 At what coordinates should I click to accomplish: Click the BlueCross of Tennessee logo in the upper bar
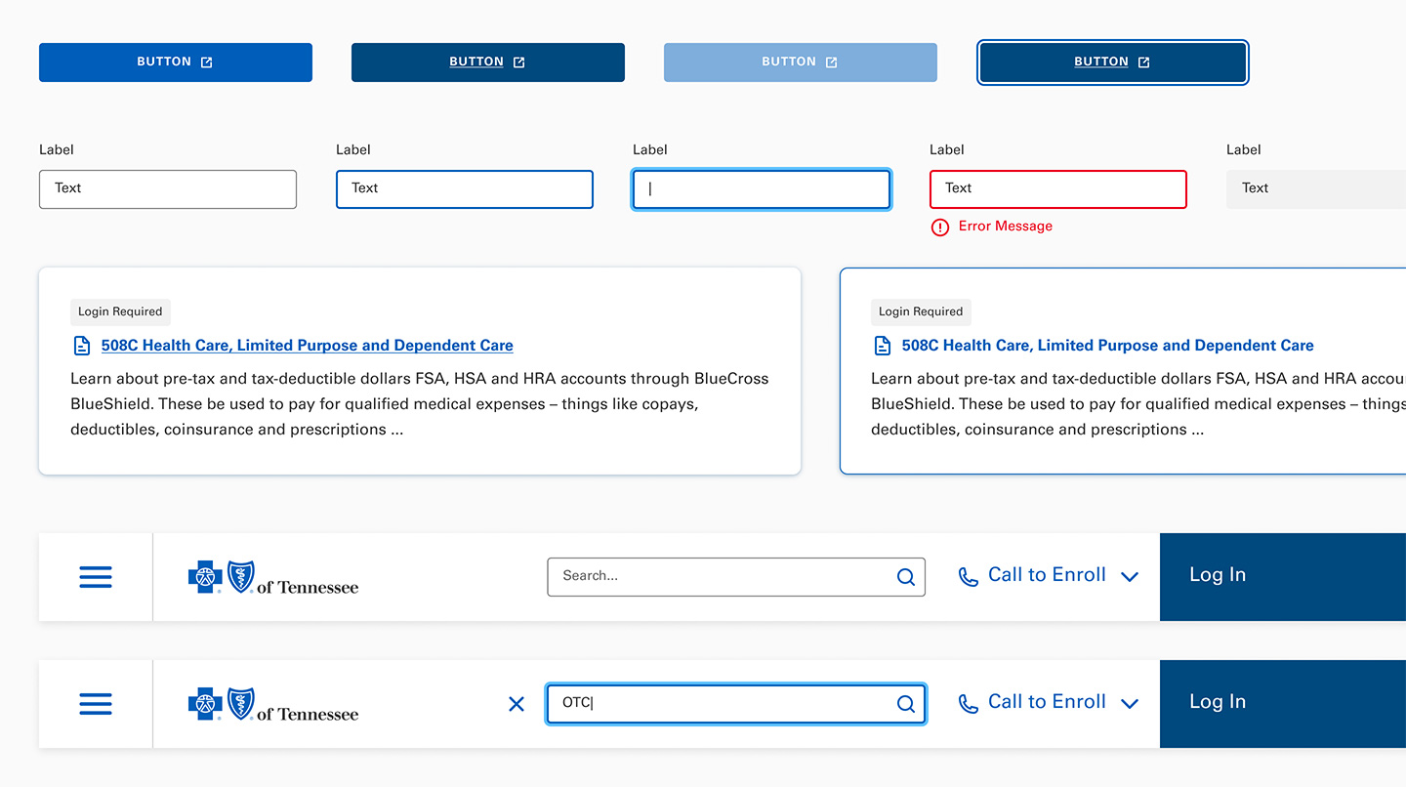click(273, 578)
